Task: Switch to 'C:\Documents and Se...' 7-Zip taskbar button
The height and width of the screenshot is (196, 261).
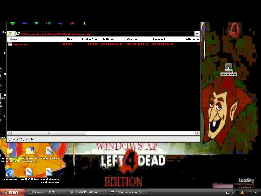Action: click(128, 192)
